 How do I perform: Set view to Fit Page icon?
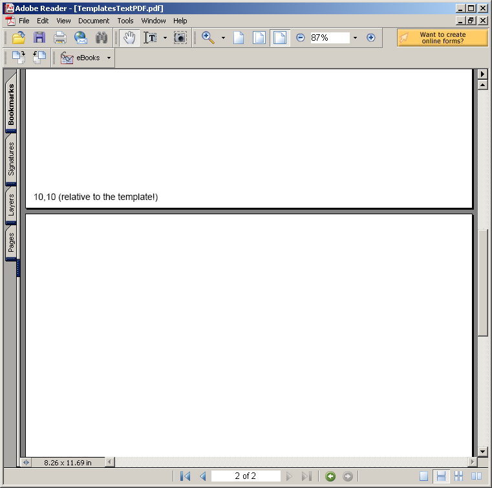click(259, 38)
